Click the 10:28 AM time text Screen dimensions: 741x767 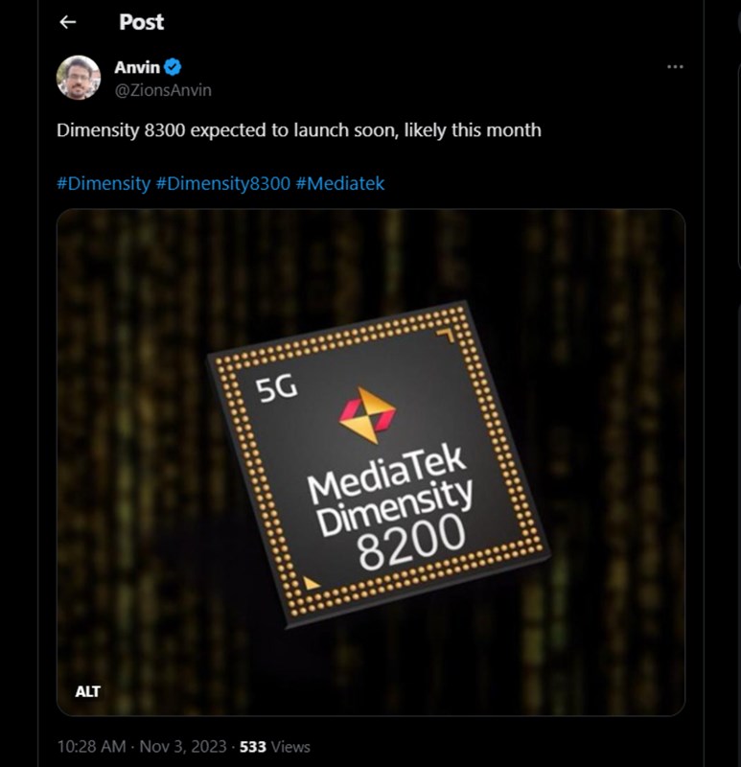point(90,747)
